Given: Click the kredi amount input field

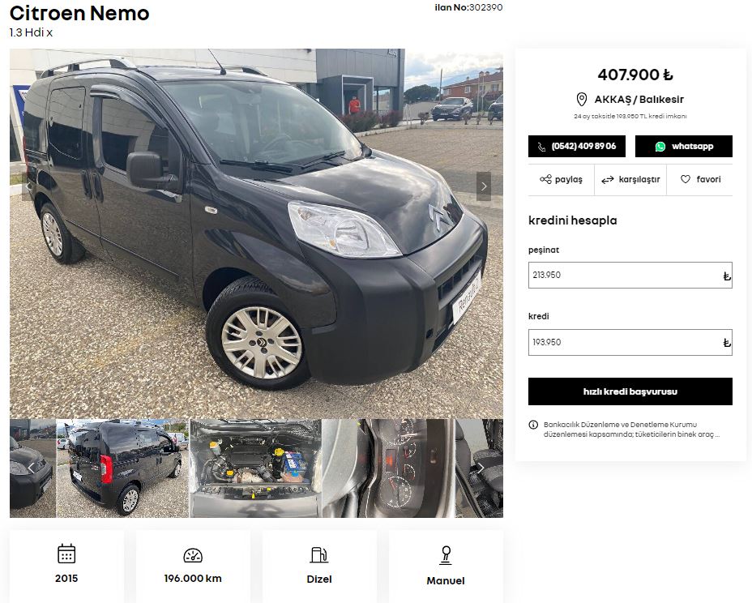Looking at the screenshot, I should [x=624, y=342].
